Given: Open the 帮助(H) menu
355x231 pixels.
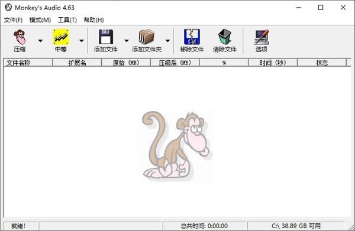Looking at the screenshot, I should click(x=93, y=20).
